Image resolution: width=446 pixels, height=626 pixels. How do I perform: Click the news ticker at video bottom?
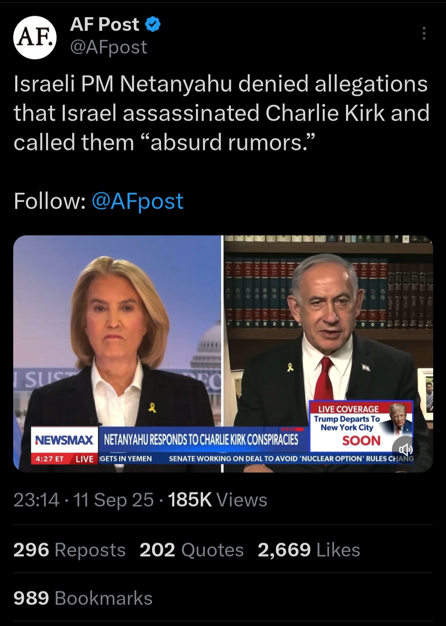coord(256,459)
